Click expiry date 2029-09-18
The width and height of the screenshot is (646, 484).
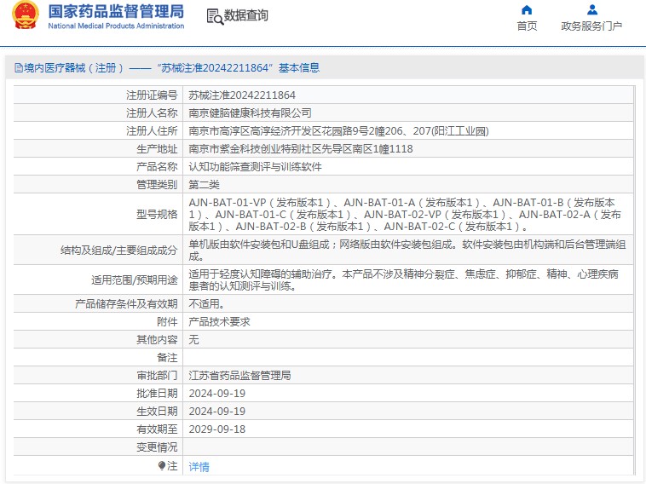pyautogui.click(x=217, y=429)
